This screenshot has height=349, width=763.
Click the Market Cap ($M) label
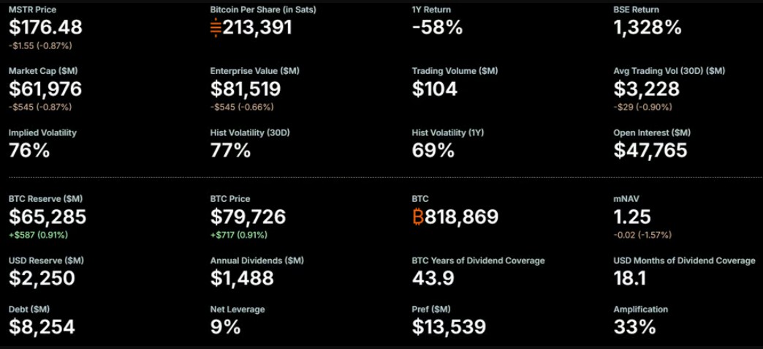(43, 71)
